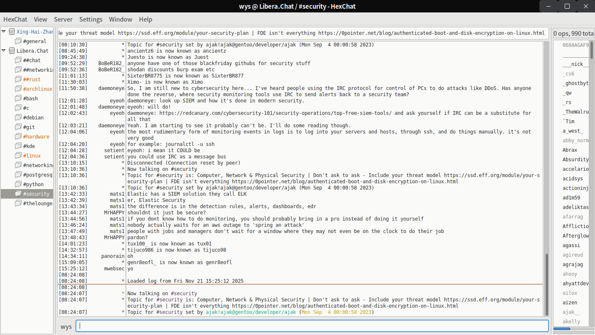The height and width of the screenshot is (335, 595).
Task: Select user Afterglow in user list
Action: [x=575, y=236]
